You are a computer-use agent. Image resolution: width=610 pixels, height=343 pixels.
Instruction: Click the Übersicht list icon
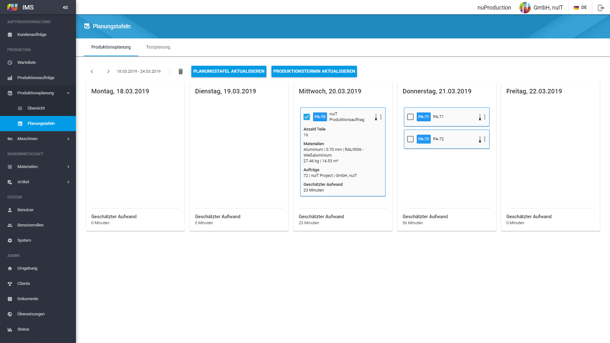tap(20, 108)
